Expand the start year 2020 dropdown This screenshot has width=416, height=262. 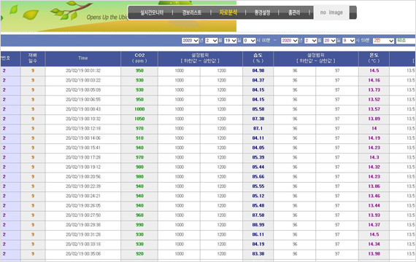coord(190,41)
